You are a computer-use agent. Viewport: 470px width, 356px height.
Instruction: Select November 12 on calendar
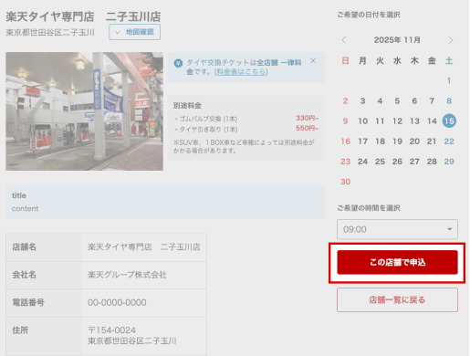[397, 121]
